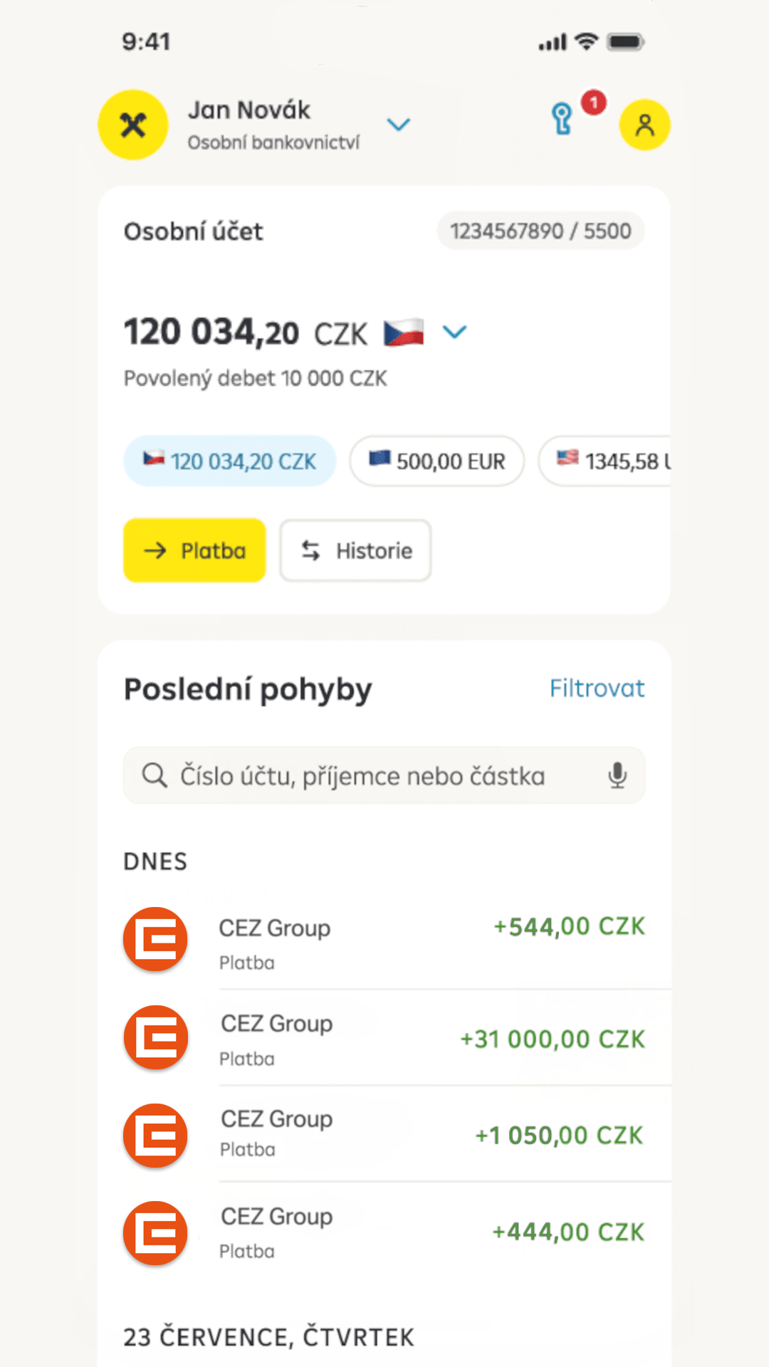This screenshot has height=1367, width=769.
Task: Tap the Raiffeisen logo icon
Action: pyautogui.click(x=133, y=125)
